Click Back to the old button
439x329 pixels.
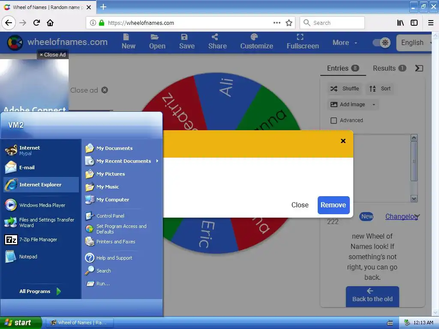coord(373,296)
